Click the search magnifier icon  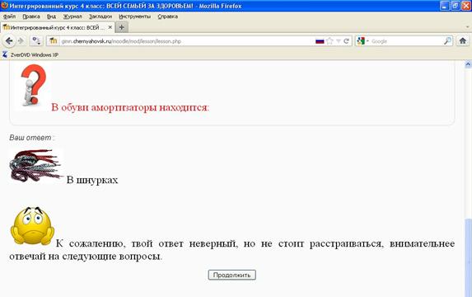coord(447,41)
